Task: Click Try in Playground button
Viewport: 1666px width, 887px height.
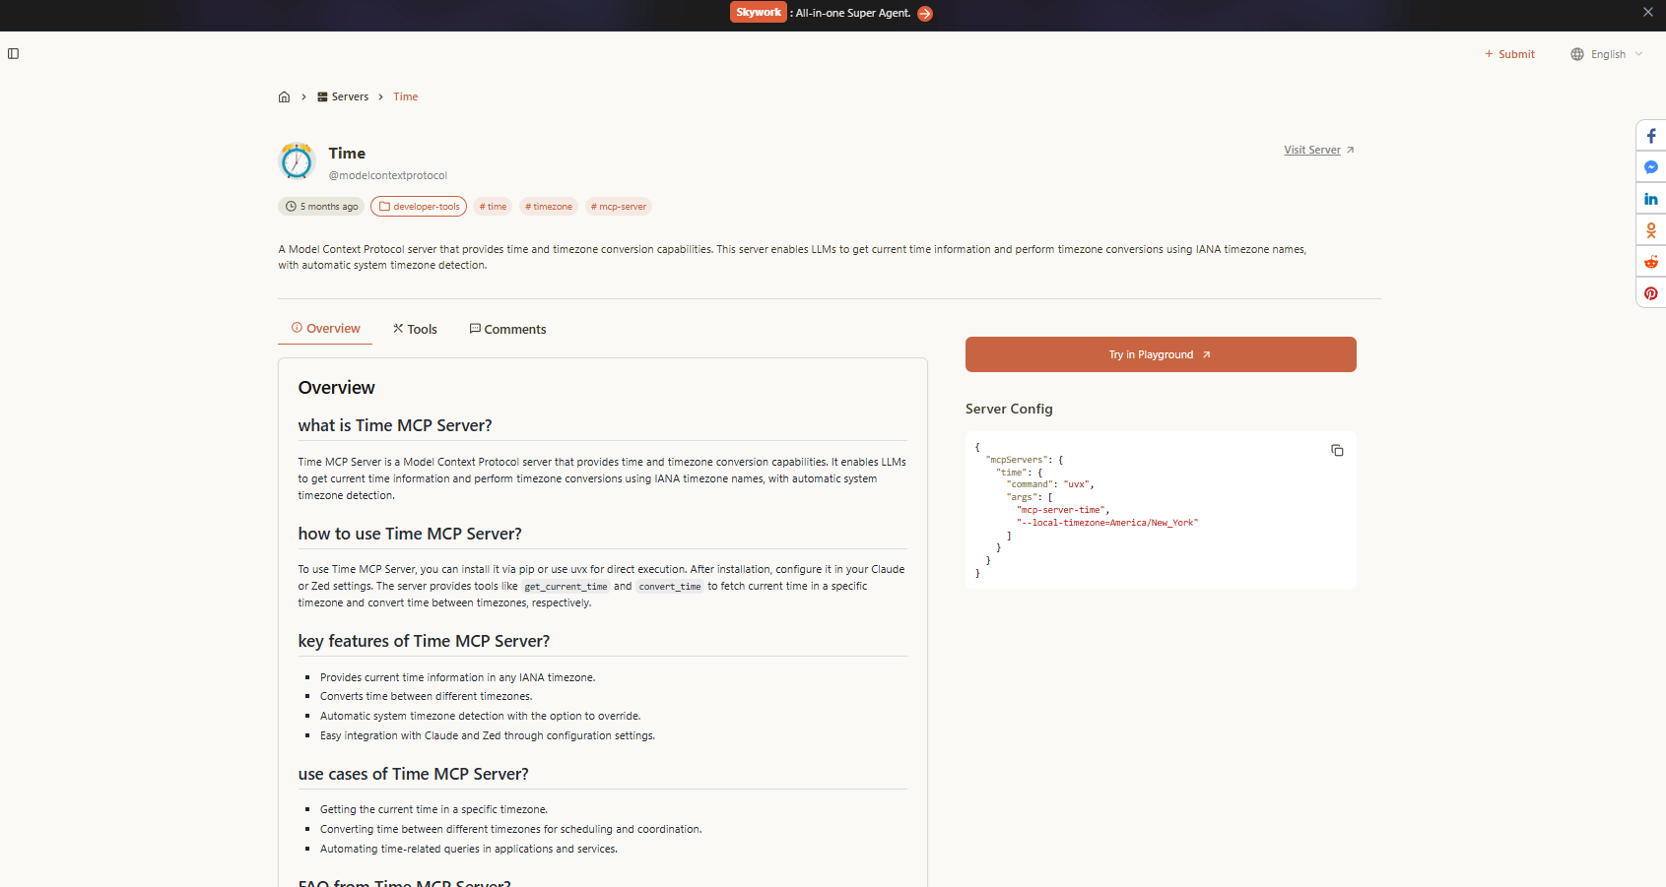Action: (1161, 354)
